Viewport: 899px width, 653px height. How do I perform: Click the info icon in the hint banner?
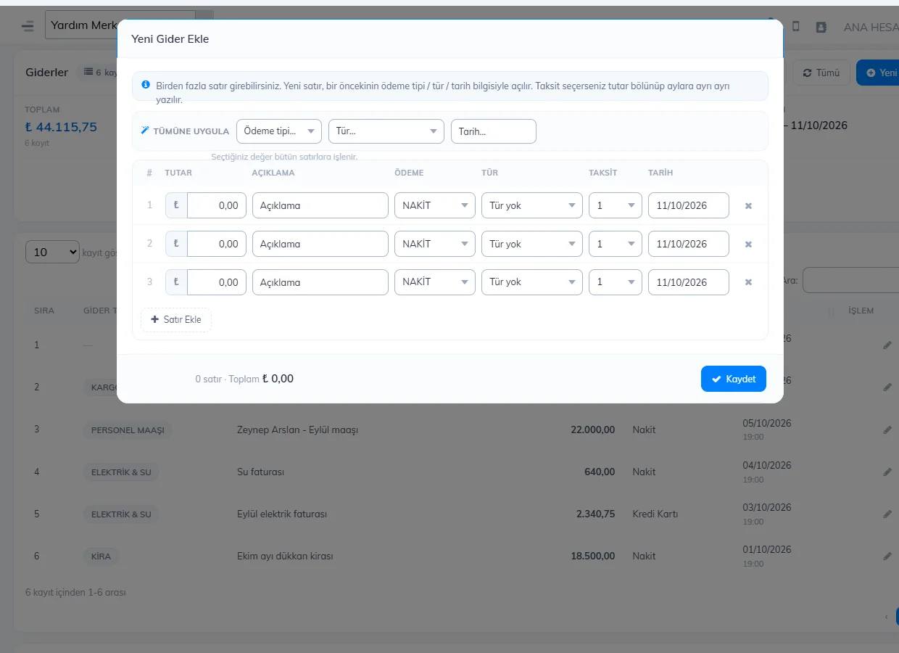coord(146,85)
